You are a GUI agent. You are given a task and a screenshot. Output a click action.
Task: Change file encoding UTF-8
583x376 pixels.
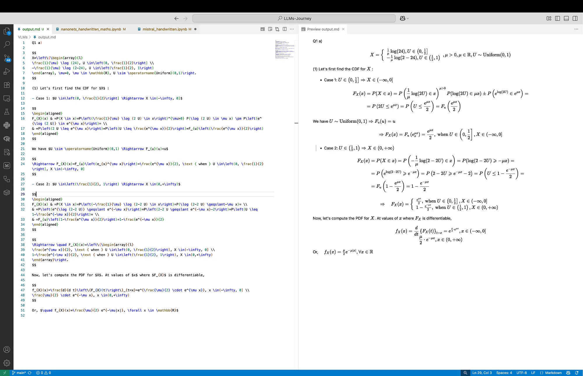point(521,373)
